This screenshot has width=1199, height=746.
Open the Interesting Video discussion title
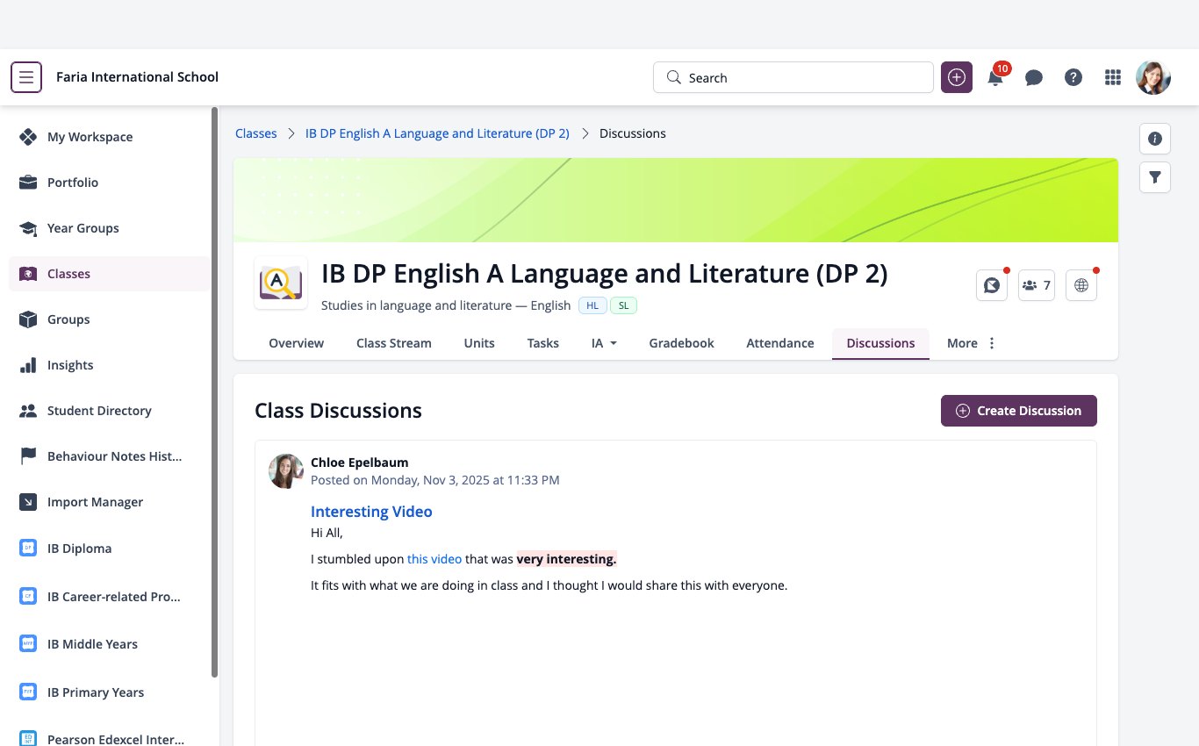point(371,512)
